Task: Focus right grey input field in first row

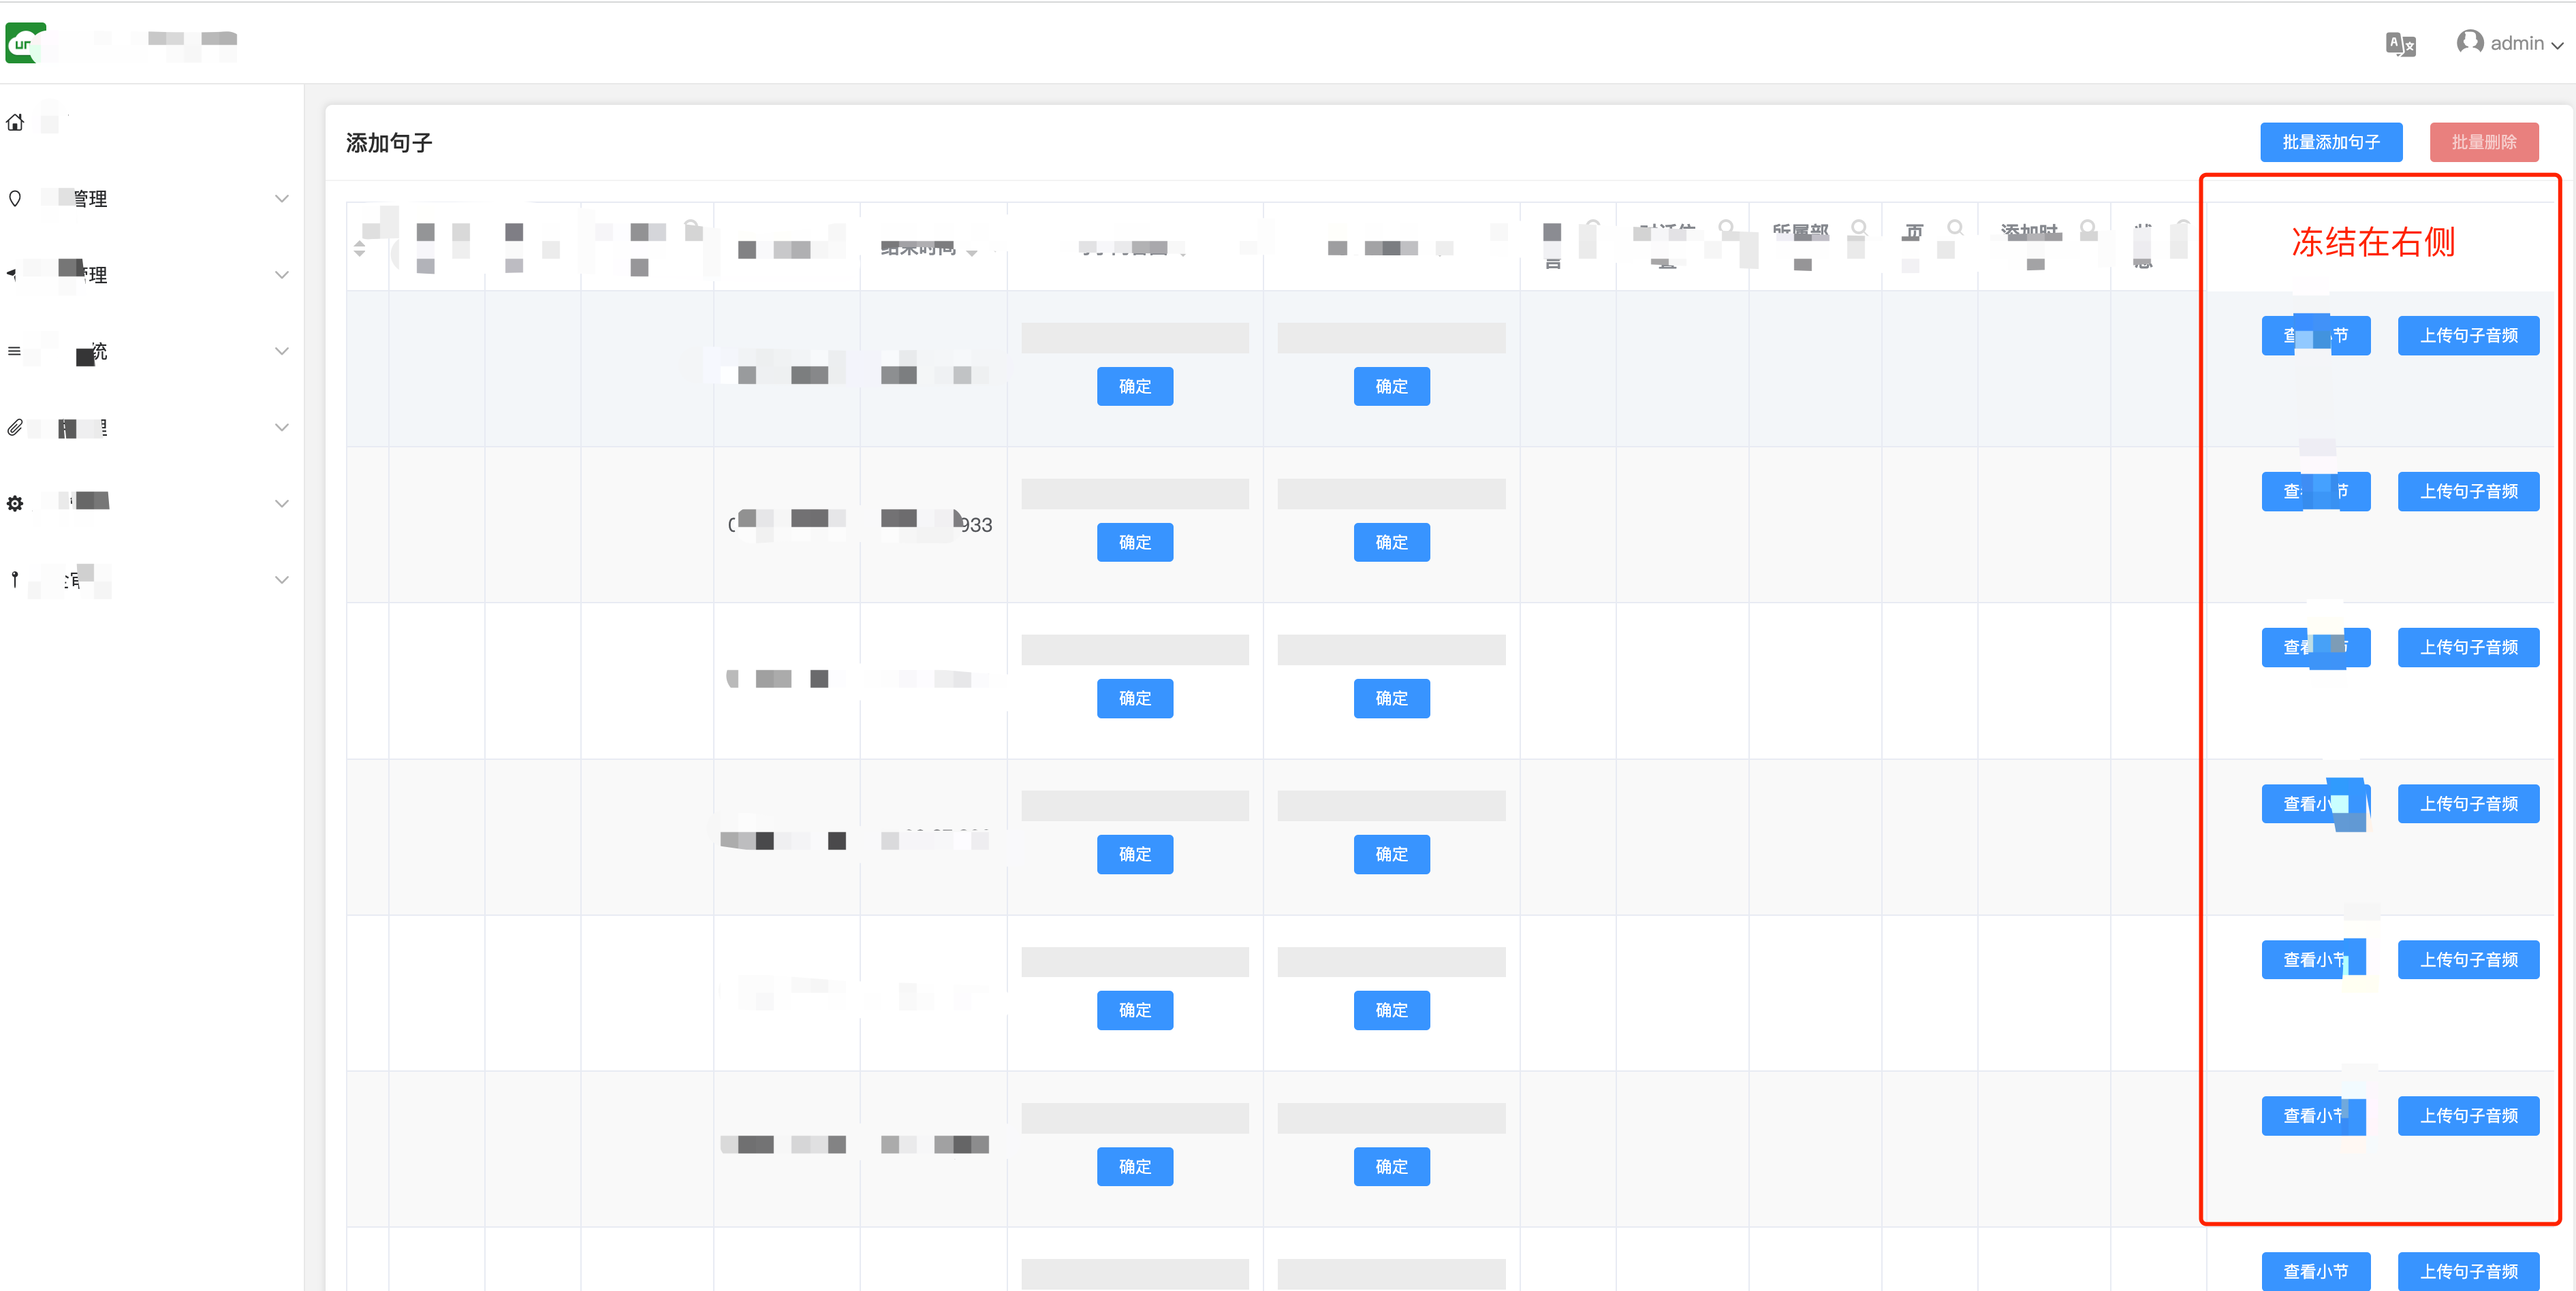Action: click(1391, 338)
